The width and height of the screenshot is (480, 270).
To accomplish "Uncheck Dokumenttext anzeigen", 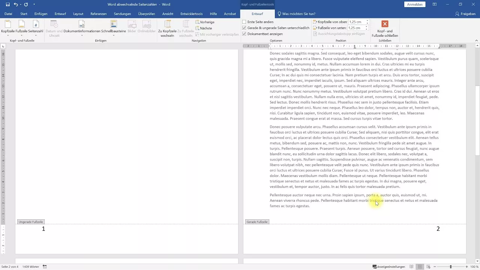I will [x=244, y=34].
